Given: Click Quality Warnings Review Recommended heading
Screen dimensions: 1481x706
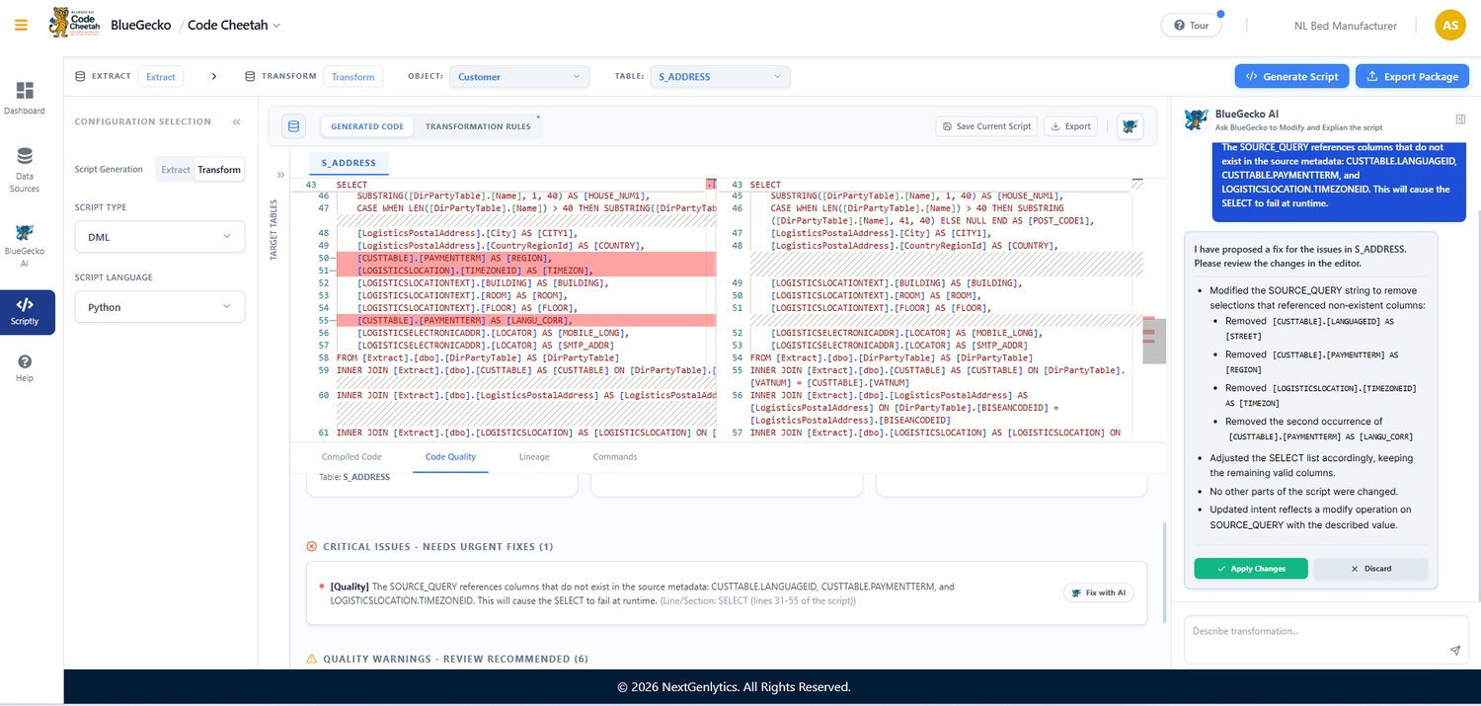Looking at the screenshot, I should tap(455, 659).
